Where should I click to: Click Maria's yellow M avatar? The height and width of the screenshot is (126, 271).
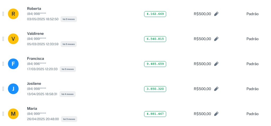13,114
